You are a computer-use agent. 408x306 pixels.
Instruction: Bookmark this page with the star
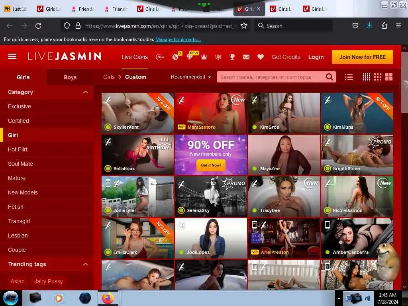pyautogui.click(x=244, y=26)
